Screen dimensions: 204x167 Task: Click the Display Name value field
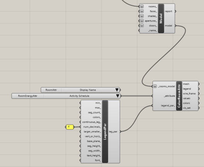(x=88, y=90)
